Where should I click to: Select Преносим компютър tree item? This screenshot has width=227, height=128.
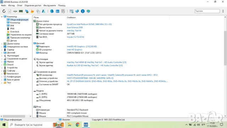click(20, 38)
